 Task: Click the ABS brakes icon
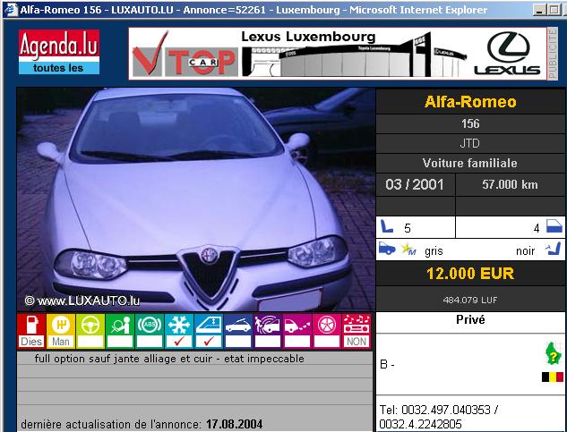click(150, 324)
